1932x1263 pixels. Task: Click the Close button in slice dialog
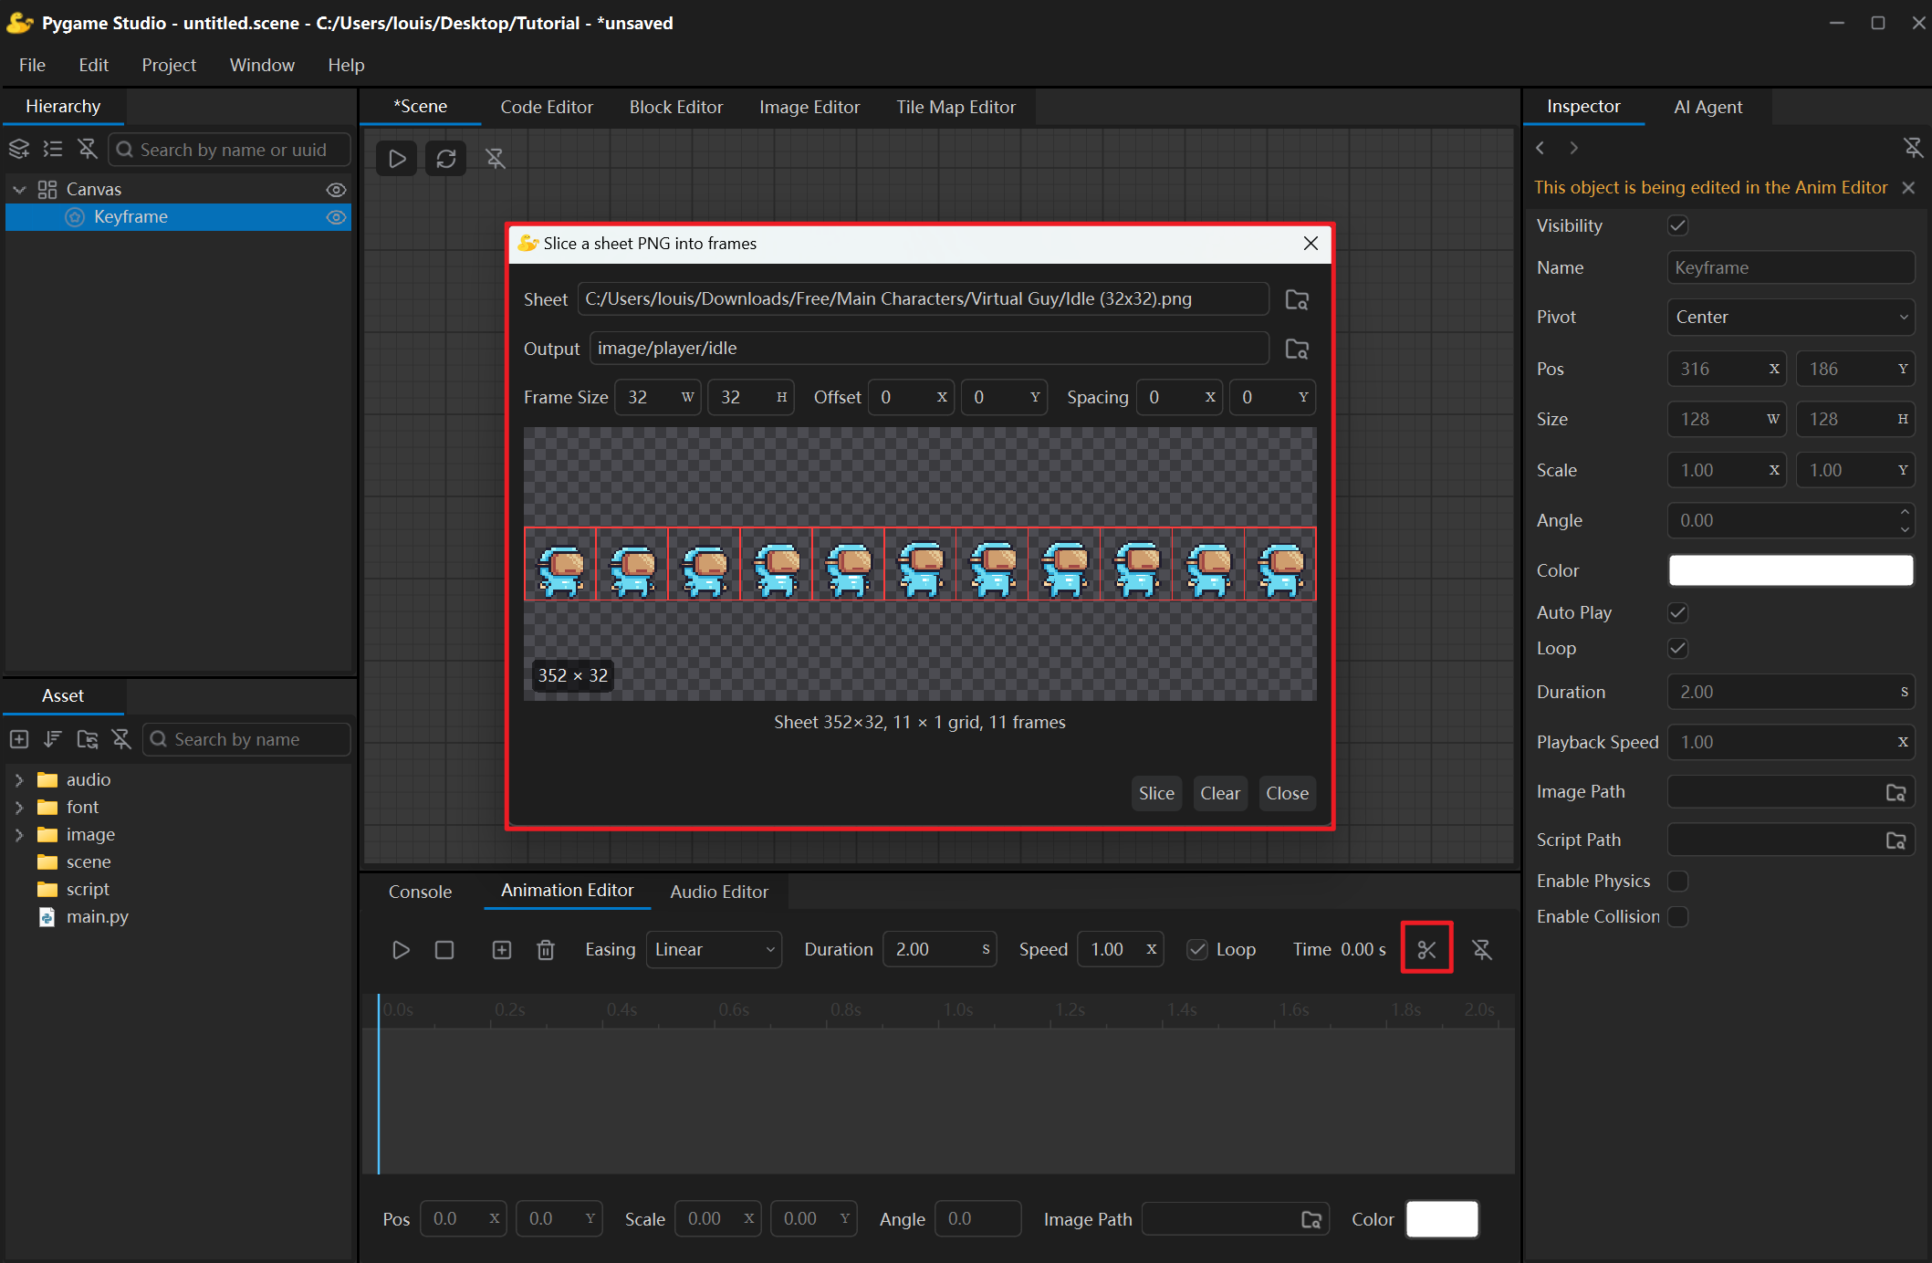pyautogui.click(x=1287, y=794)
